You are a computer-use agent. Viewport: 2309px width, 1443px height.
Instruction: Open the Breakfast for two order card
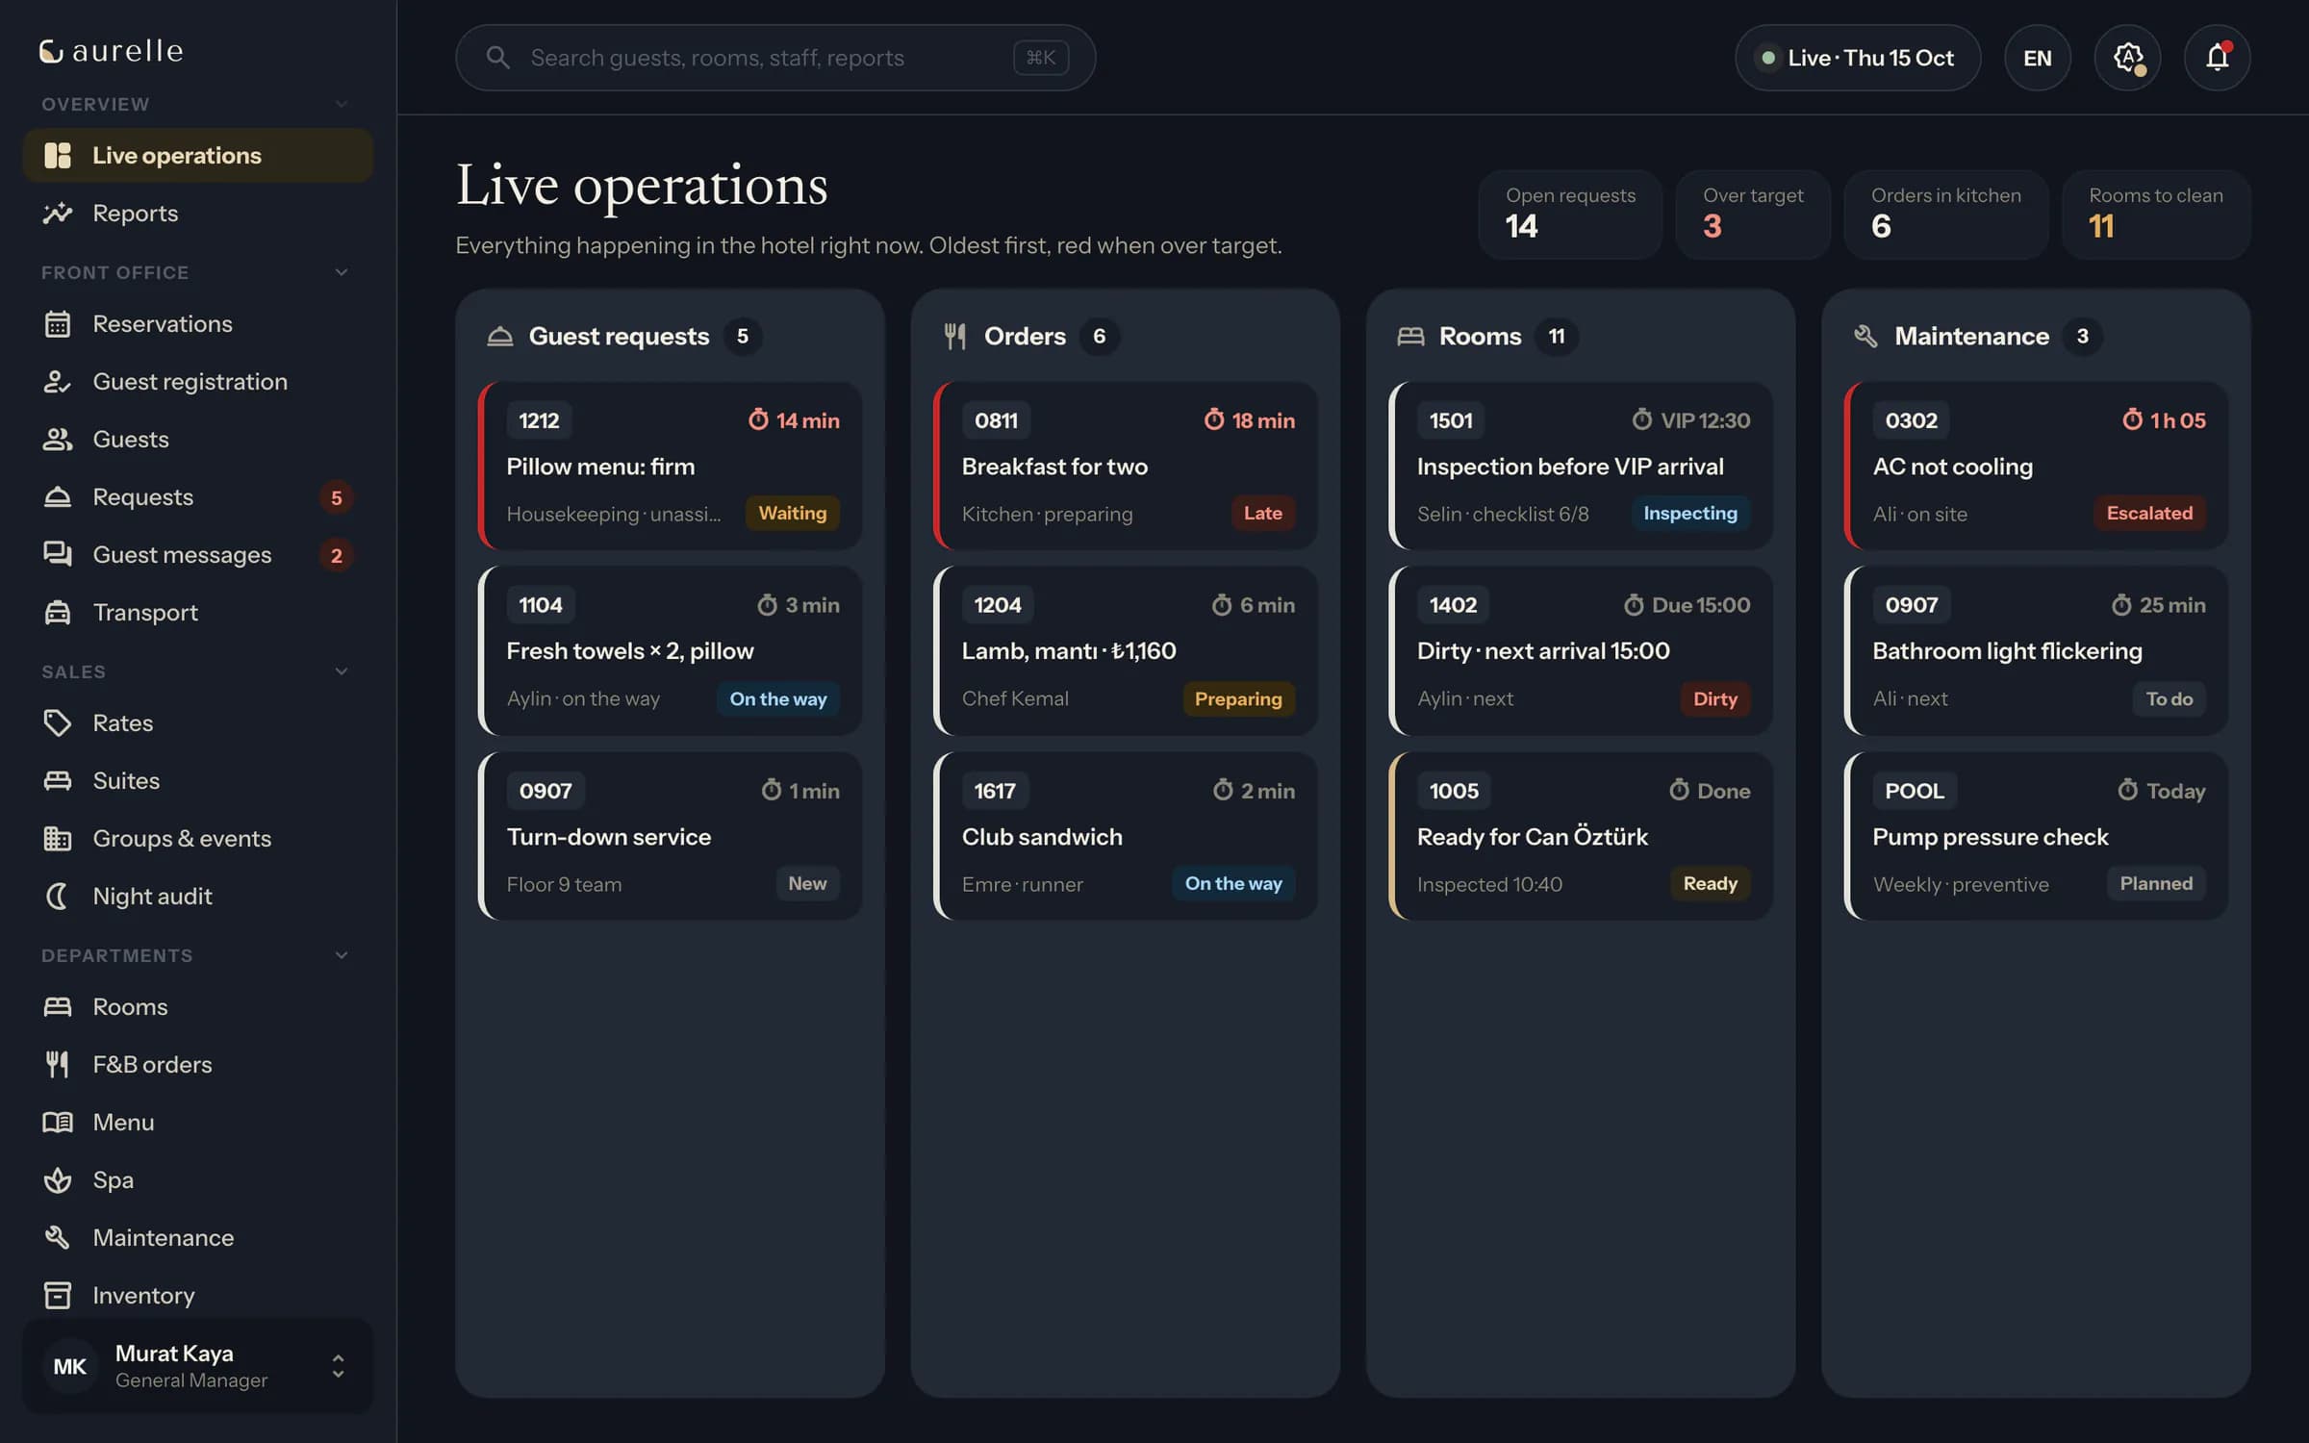point(1125,467)
